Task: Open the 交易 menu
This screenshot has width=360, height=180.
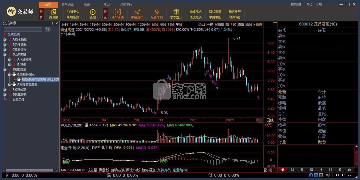Action: pos(319,5)
